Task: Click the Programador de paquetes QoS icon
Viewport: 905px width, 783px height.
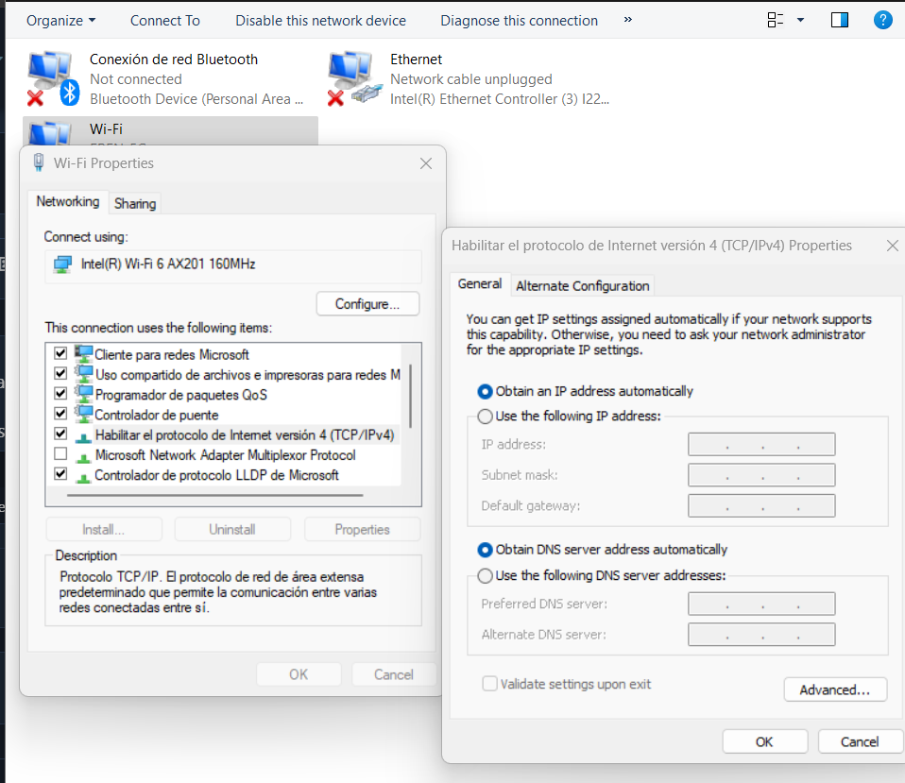Action: (84, 394)
